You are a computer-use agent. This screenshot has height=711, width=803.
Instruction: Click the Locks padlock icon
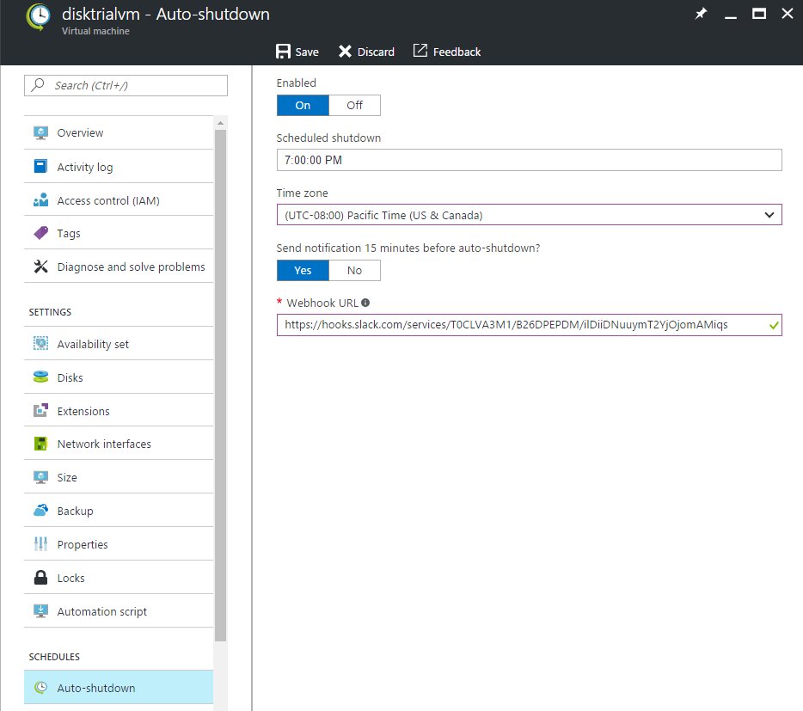click(40, 578)
